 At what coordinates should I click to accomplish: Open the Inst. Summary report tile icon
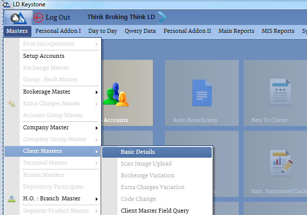pyautogui.click(x=281, y=163)
